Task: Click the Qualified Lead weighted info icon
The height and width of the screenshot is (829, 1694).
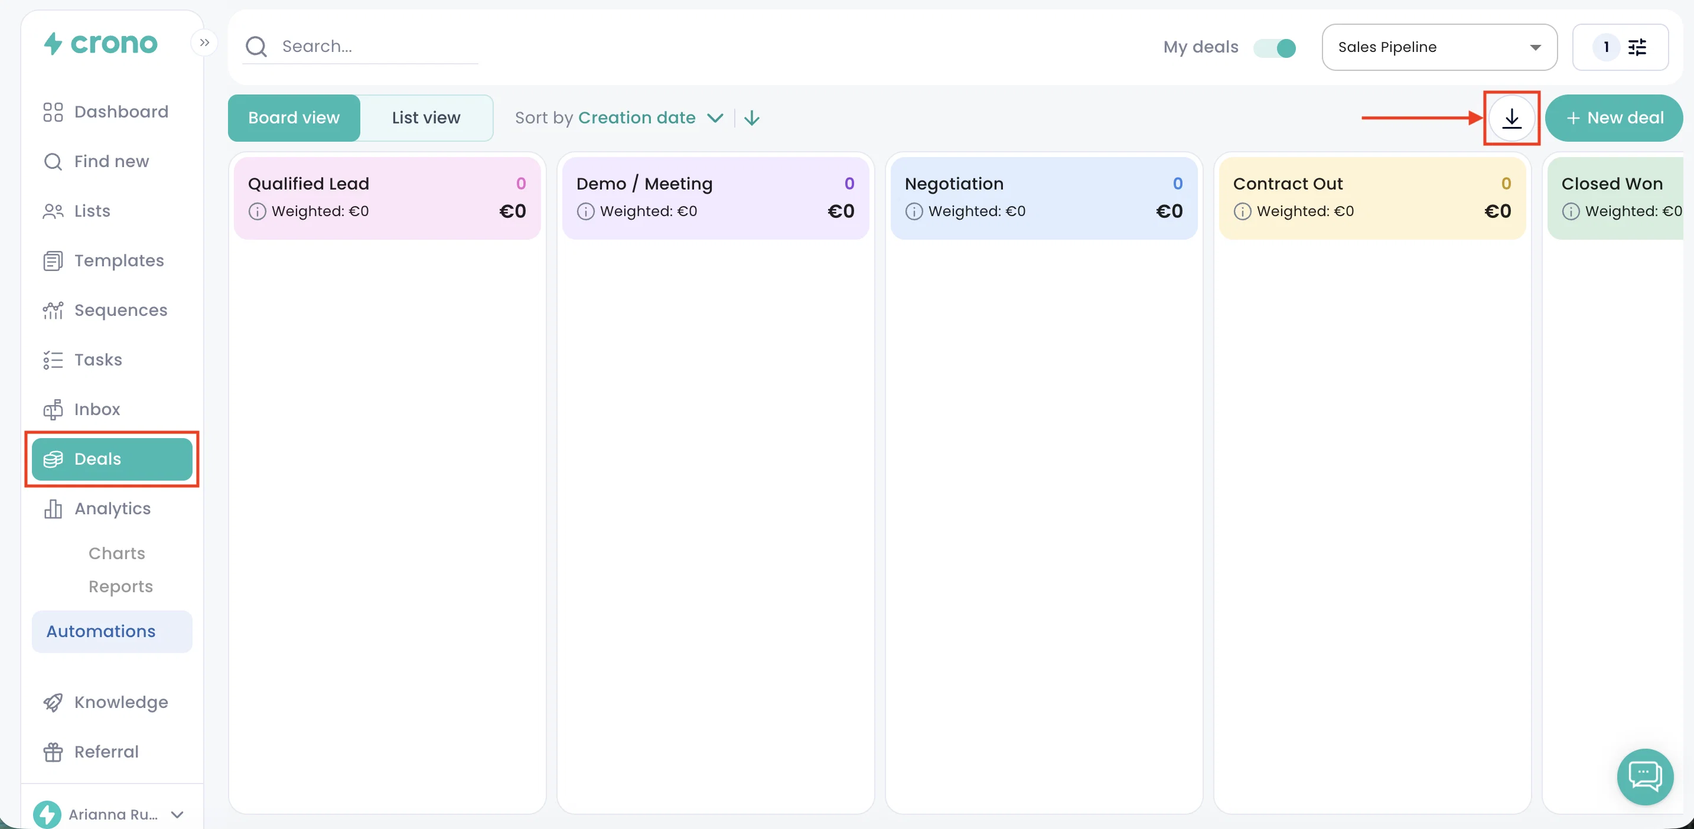Action: (257, 212)
